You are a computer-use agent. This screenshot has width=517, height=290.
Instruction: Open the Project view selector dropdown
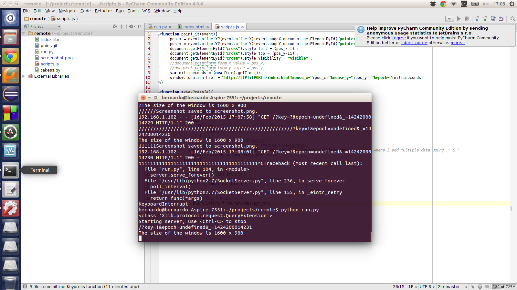pos(42,26)
